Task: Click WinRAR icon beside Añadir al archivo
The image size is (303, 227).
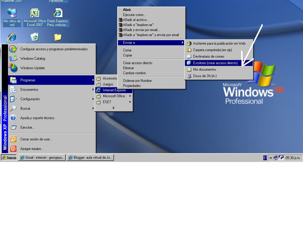Action: (121, 20)
